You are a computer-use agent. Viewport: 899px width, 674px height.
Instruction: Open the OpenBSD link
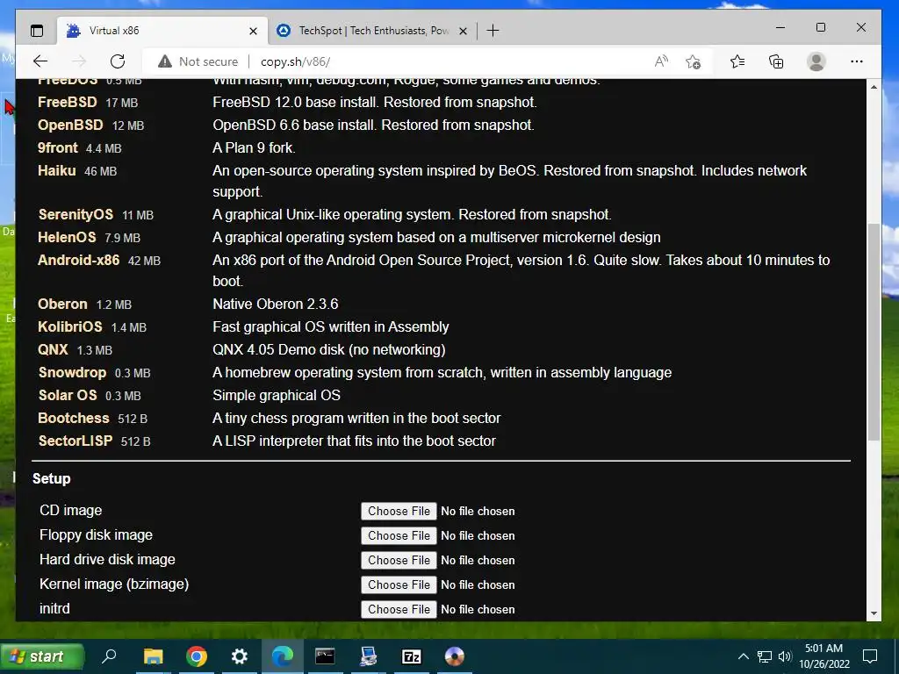tap(70, 125)
